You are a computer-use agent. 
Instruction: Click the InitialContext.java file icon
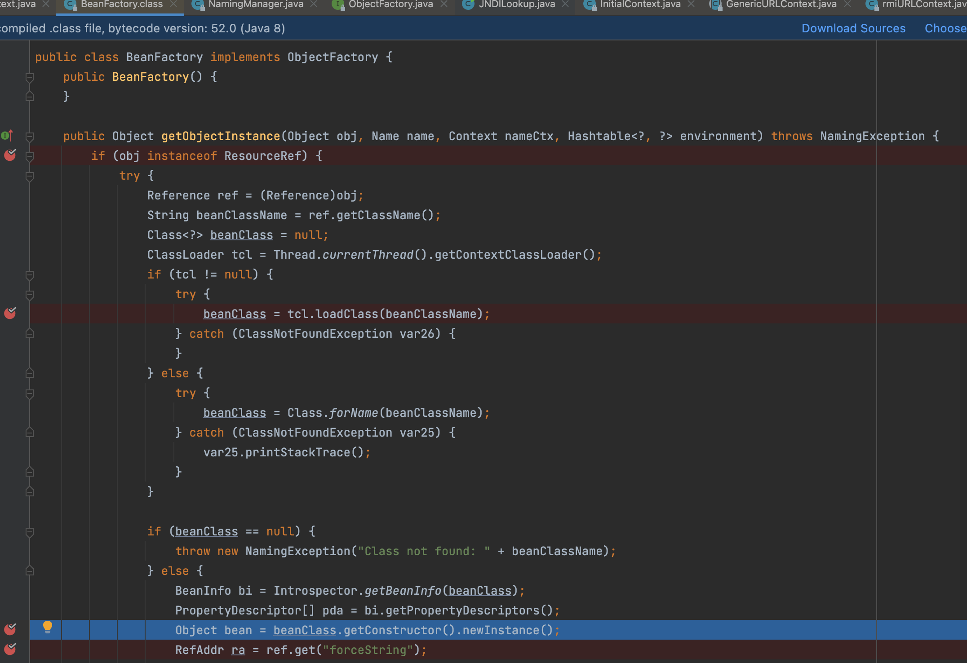click(589, 5)
